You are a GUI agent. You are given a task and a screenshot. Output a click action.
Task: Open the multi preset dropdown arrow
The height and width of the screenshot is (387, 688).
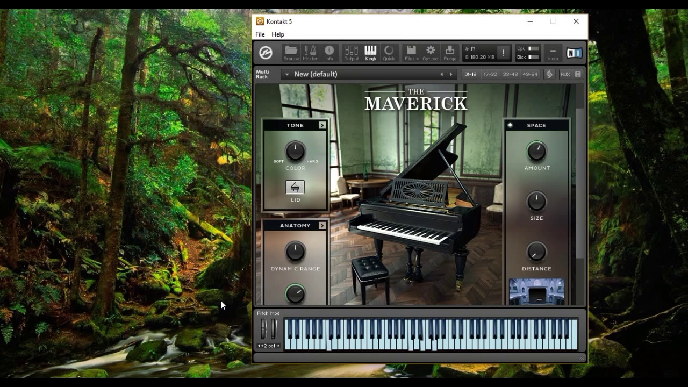[287, 74]
